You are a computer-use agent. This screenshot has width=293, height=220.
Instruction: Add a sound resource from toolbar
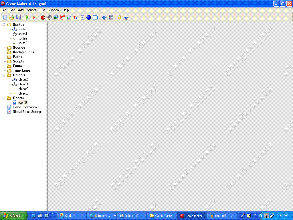(x=49, y=17)
